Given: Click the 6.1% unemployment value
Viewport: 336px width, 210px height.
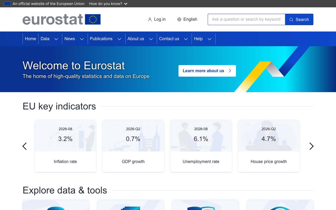Looking at the screenshot, I should (201, 139).
